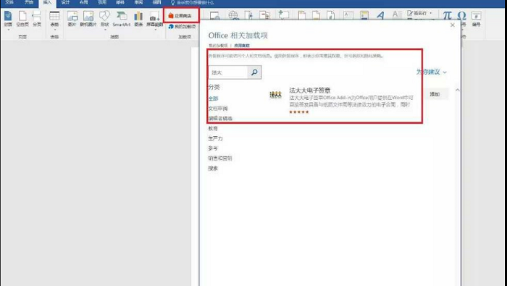Expand the Table dropdown arrow

click(x=54, y=30)
